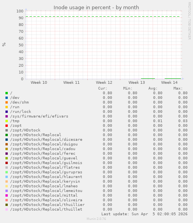This screenshot has width=193, height=223.
Task: Click the /tmp Max value 0.03
Action: (x=183, y=121)
